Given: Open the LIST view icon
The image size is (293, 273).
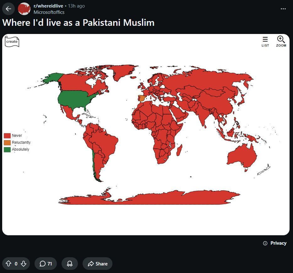Looking at the screenshot, I should click(x=265, y=42).
